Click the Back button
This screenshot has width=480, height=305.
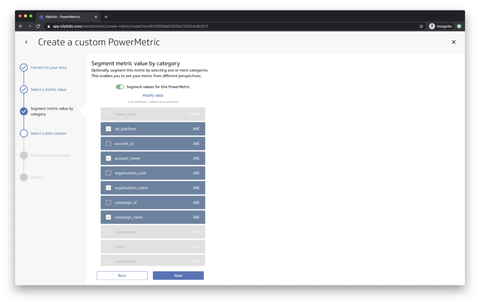(x=122, y=275)
